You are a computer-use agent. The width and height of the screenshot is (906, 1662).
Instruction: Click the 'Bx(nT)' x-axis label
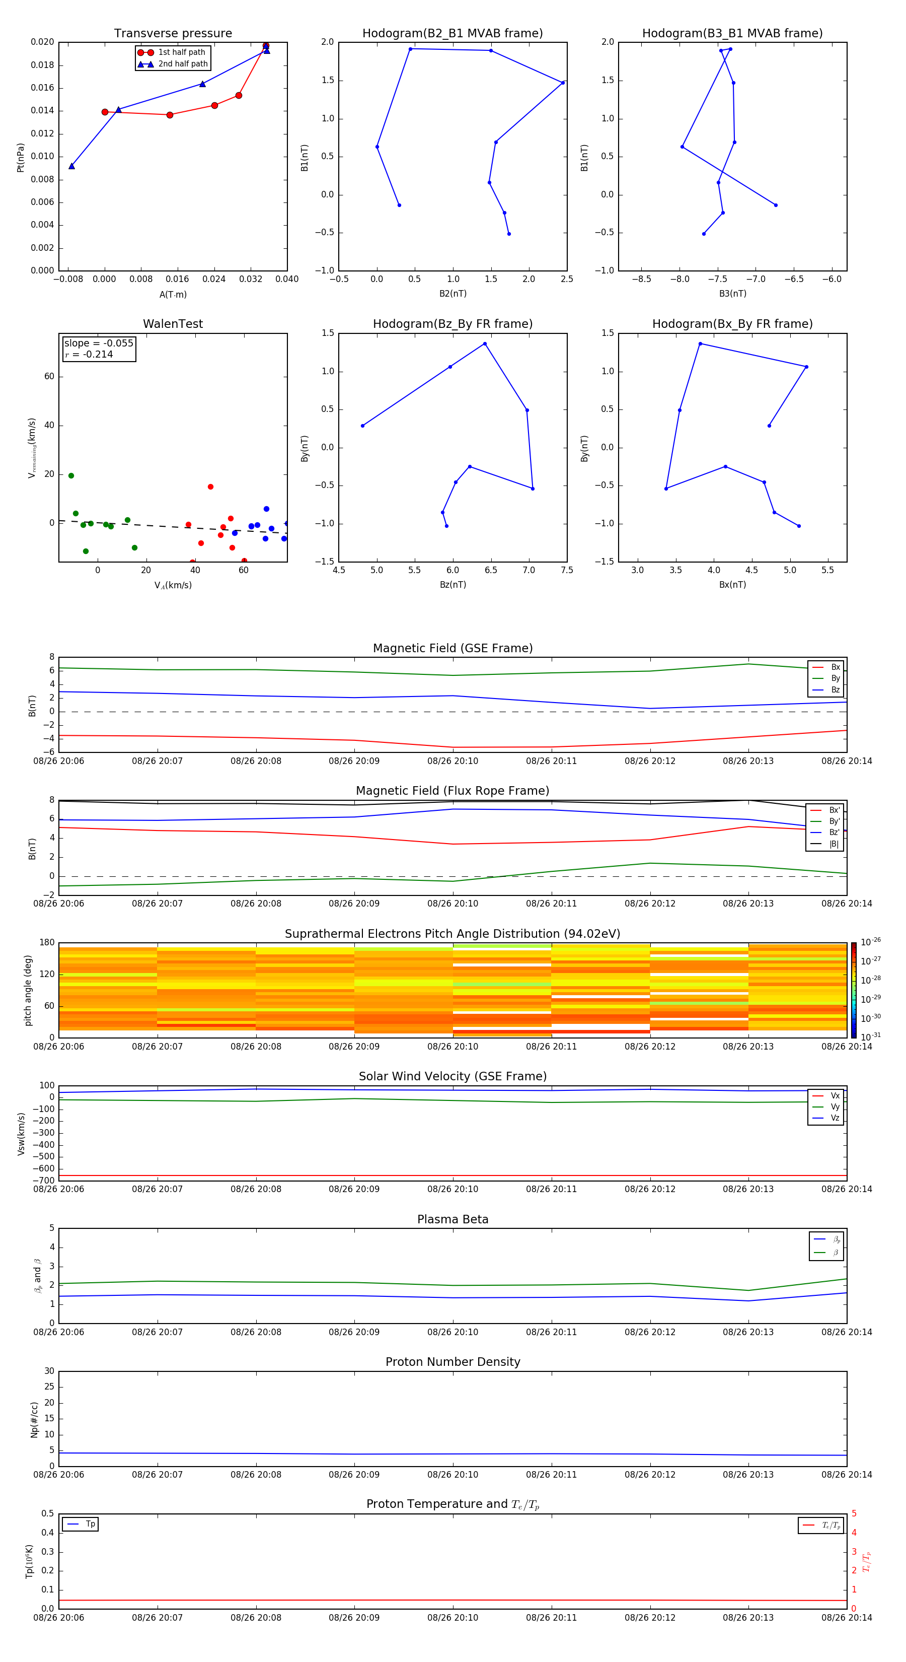click(732, 585)
